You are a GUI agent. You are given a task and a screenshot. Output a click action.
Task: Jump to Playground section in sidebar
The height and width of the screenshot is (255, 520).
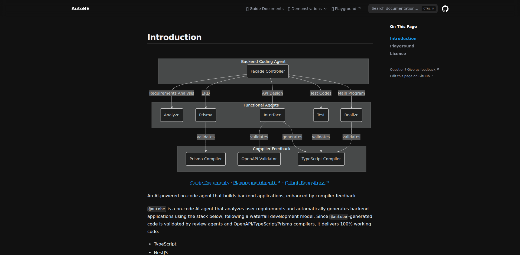pyautogui.click(x=402, y=46)
